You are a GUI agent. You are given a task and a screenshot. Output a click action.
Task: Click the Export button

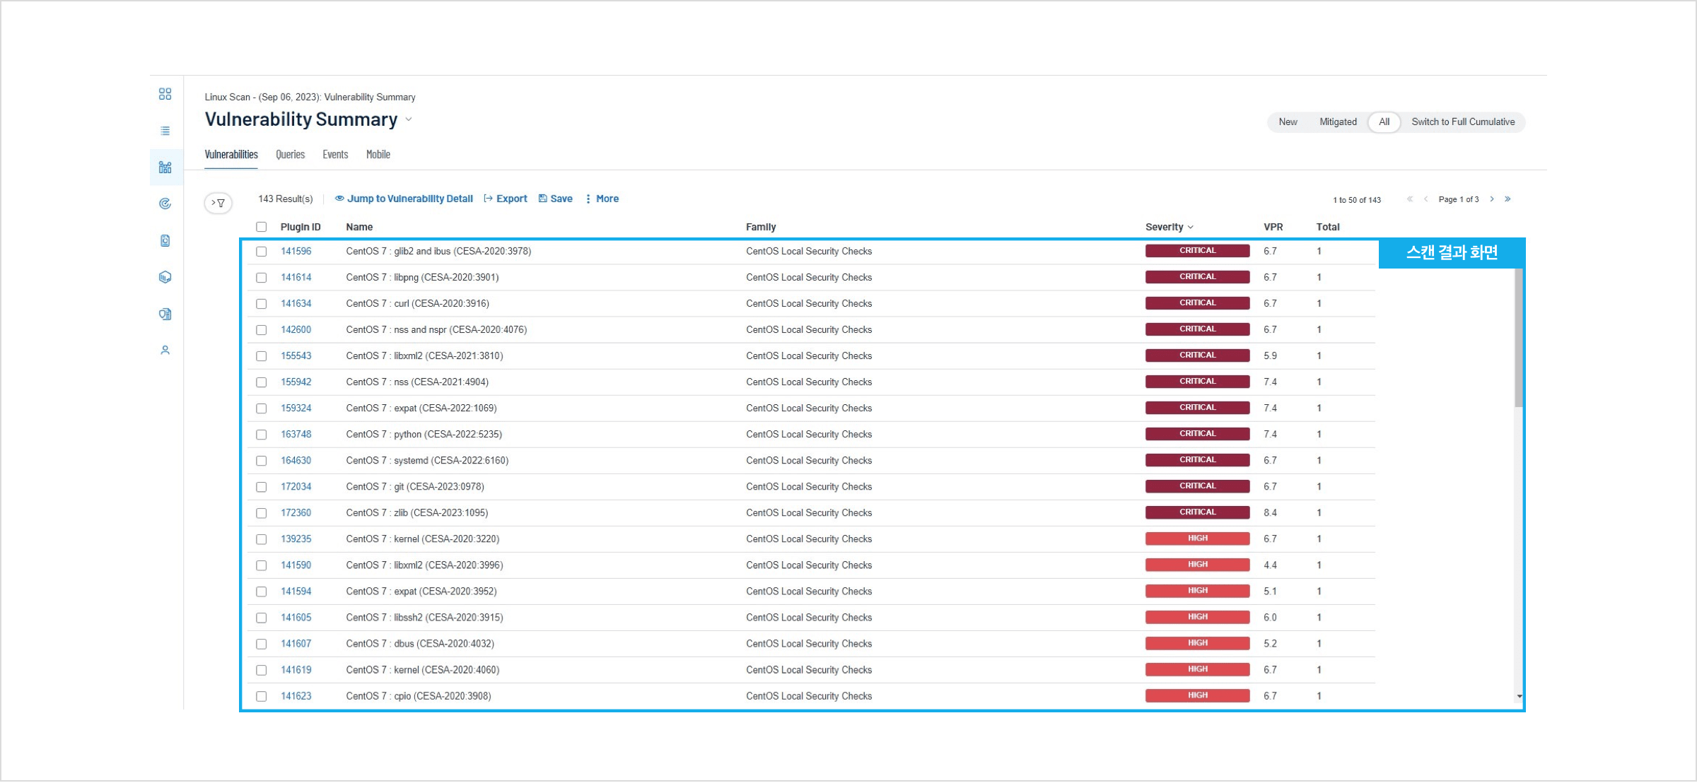click(506, 199)
